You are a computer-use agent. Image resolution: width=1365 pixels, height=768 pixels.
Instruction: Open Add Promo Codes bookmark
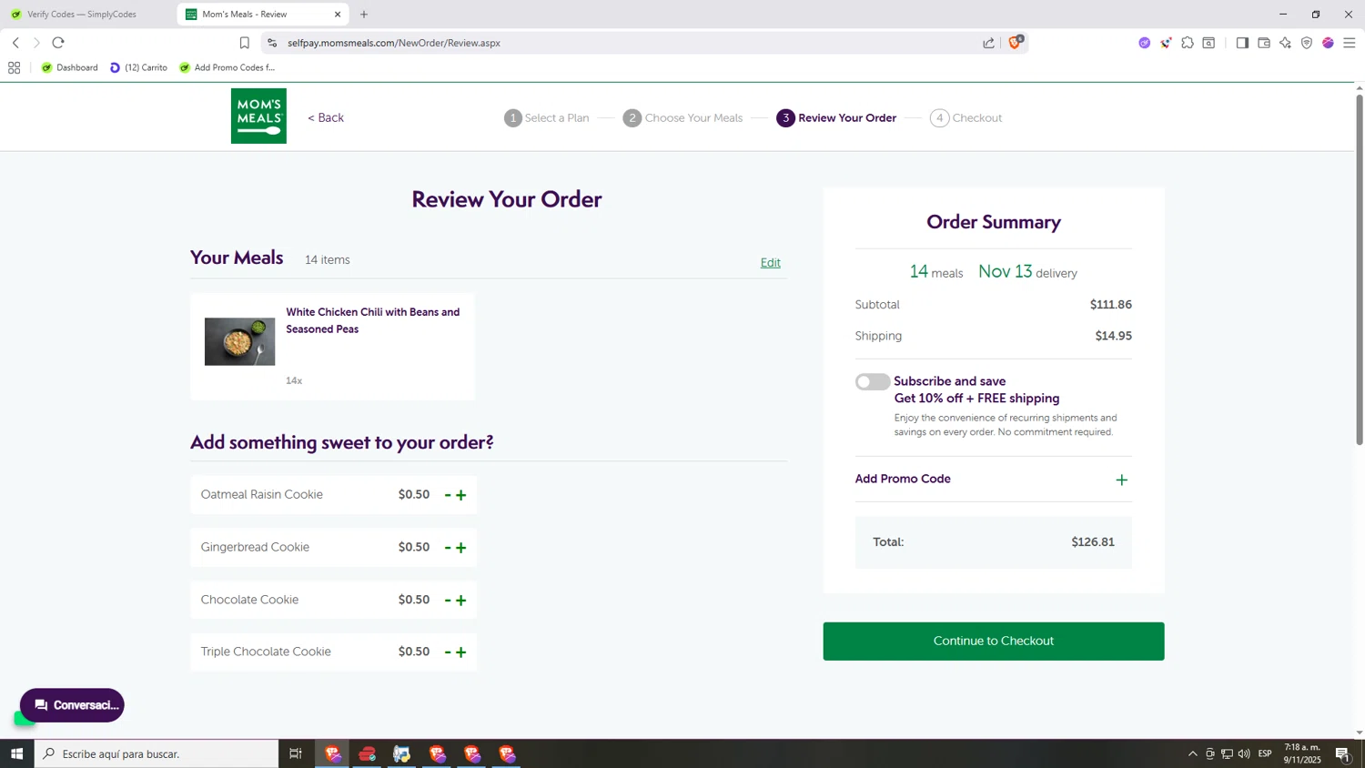point(227,67)
